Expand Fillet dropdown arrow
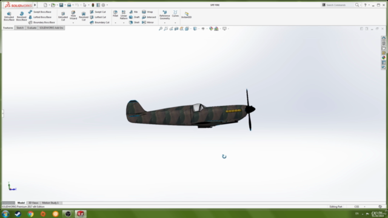This screenshot has width=388, height=218. pos(115,23)
